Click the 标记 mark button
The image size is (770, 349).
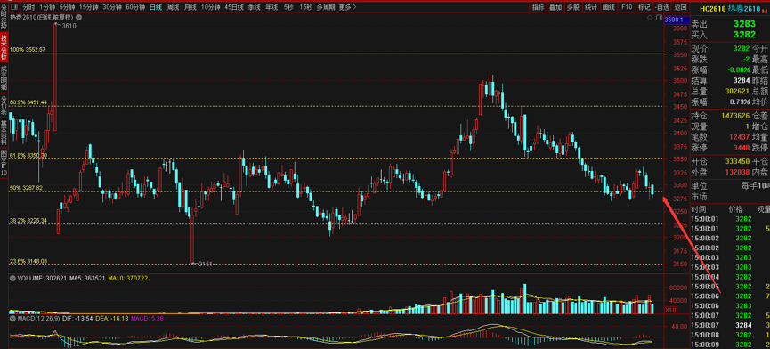point(644,7)
